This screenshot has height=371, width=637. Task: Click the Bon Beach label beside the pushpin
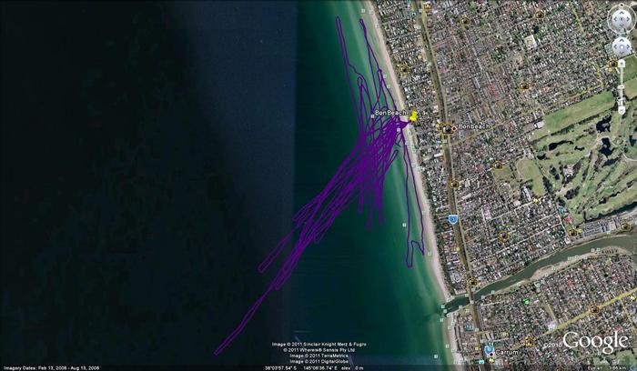391,112
